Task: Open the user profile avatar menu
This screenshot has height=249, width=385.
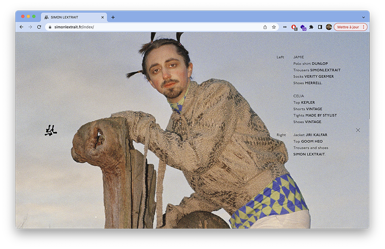Action: pos(329,27)
